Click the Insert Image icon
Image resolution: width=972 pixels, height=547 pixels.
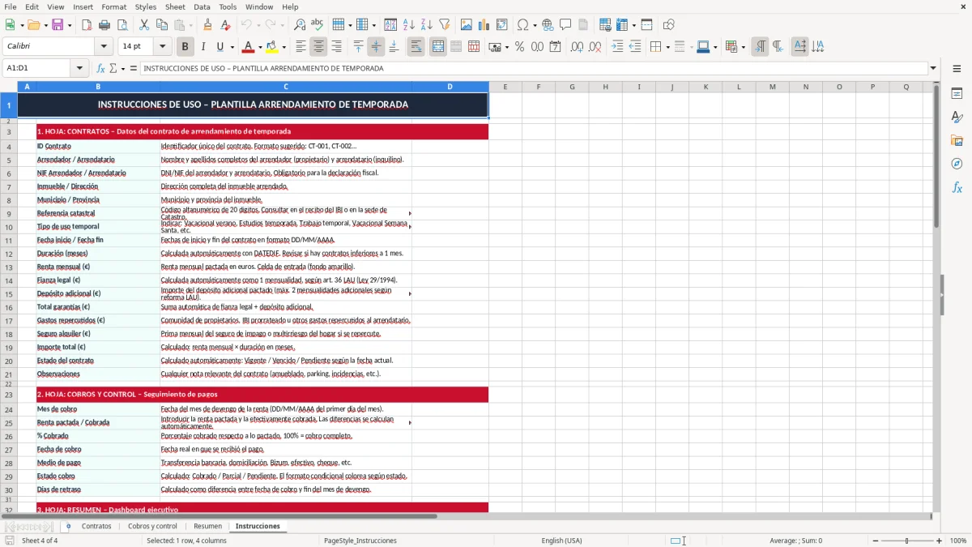[467, 25]
